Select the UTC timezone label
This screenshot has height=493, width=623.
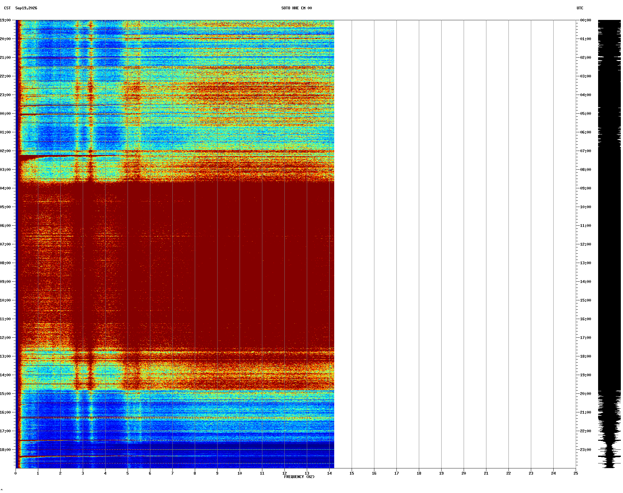coord(580,8)
